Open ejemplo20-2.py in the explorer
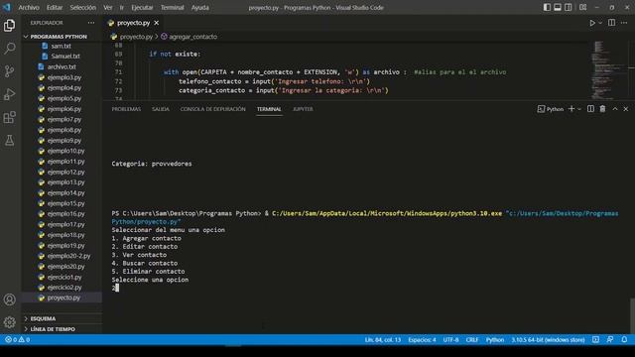Image resolution: width=635 pixels, height=357 pixels. 68,256
